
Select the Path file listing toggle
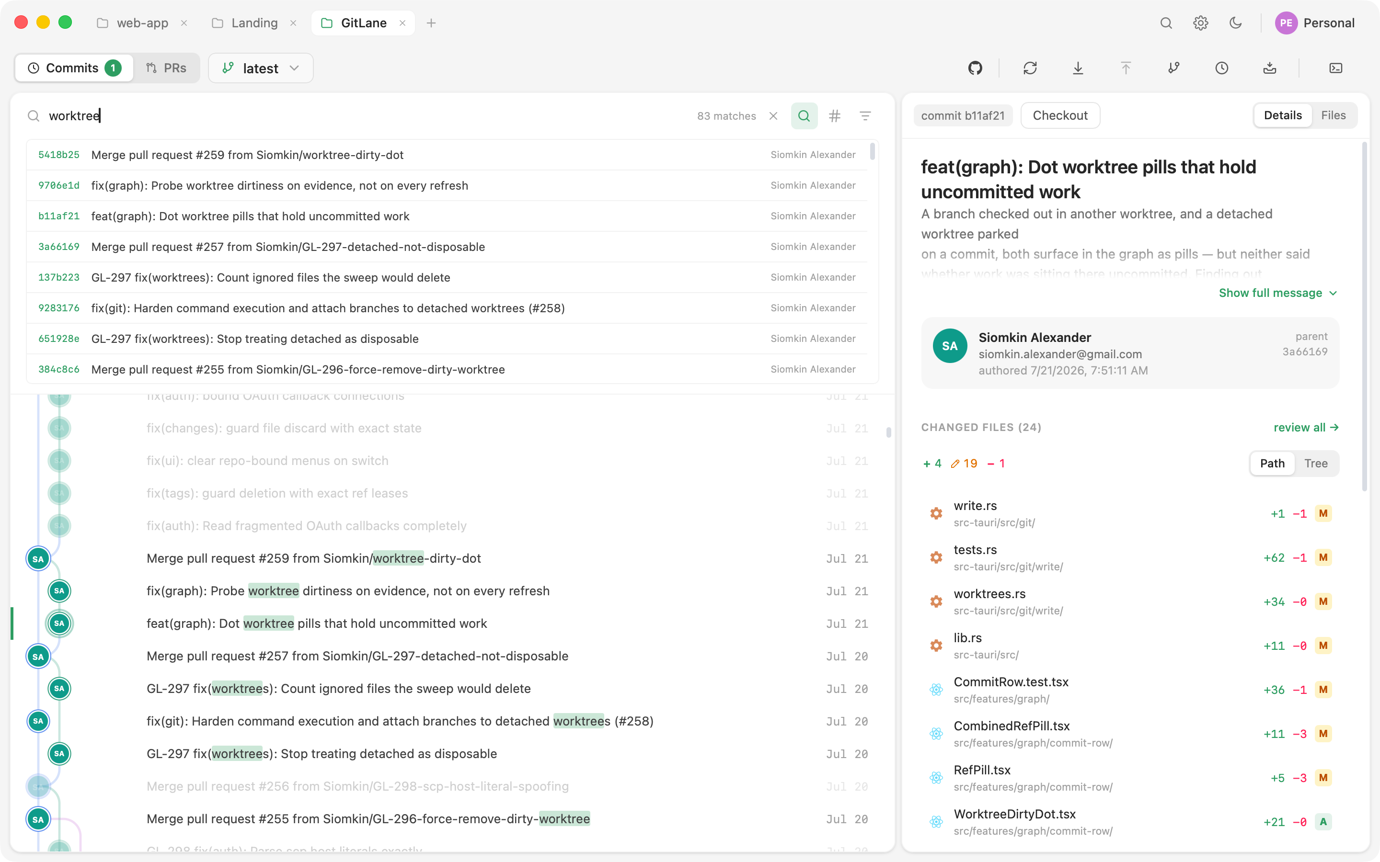[1272, 464]
